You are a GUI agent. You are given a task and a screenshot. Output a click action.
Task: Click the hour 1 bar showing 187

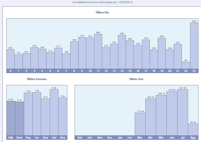pyautogui.click(x=18, y=62)
